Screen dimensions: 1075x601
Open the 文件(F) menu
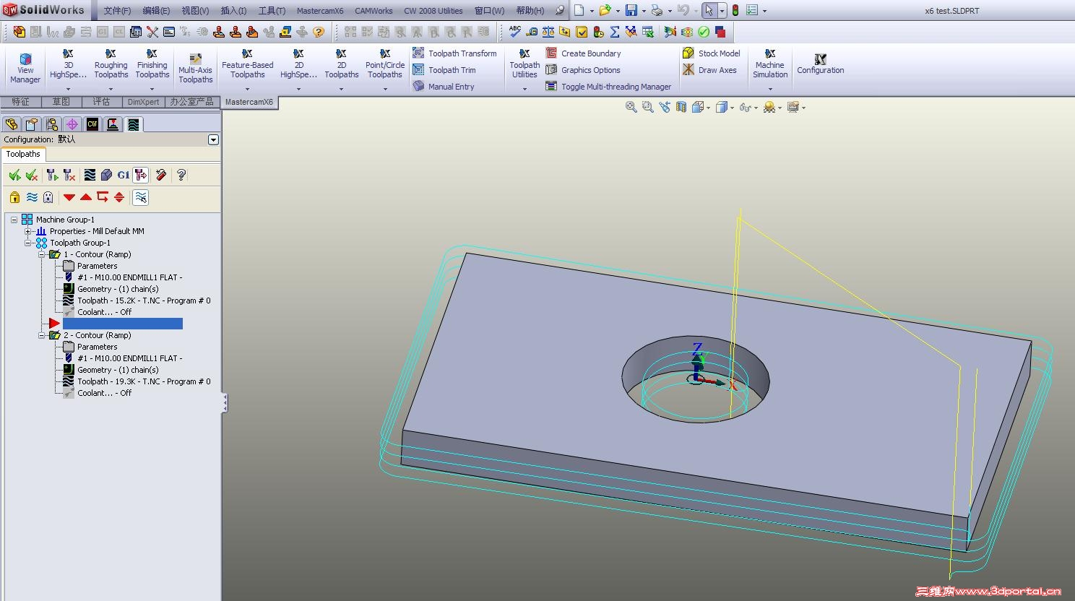click(117, 11)
